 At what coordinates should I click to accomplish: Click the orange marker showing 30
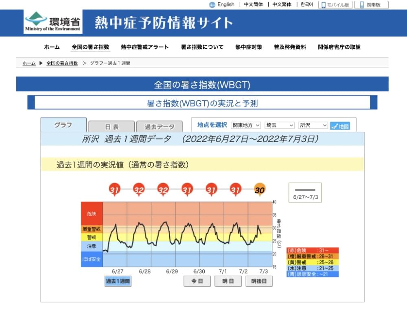click(259, 189)
